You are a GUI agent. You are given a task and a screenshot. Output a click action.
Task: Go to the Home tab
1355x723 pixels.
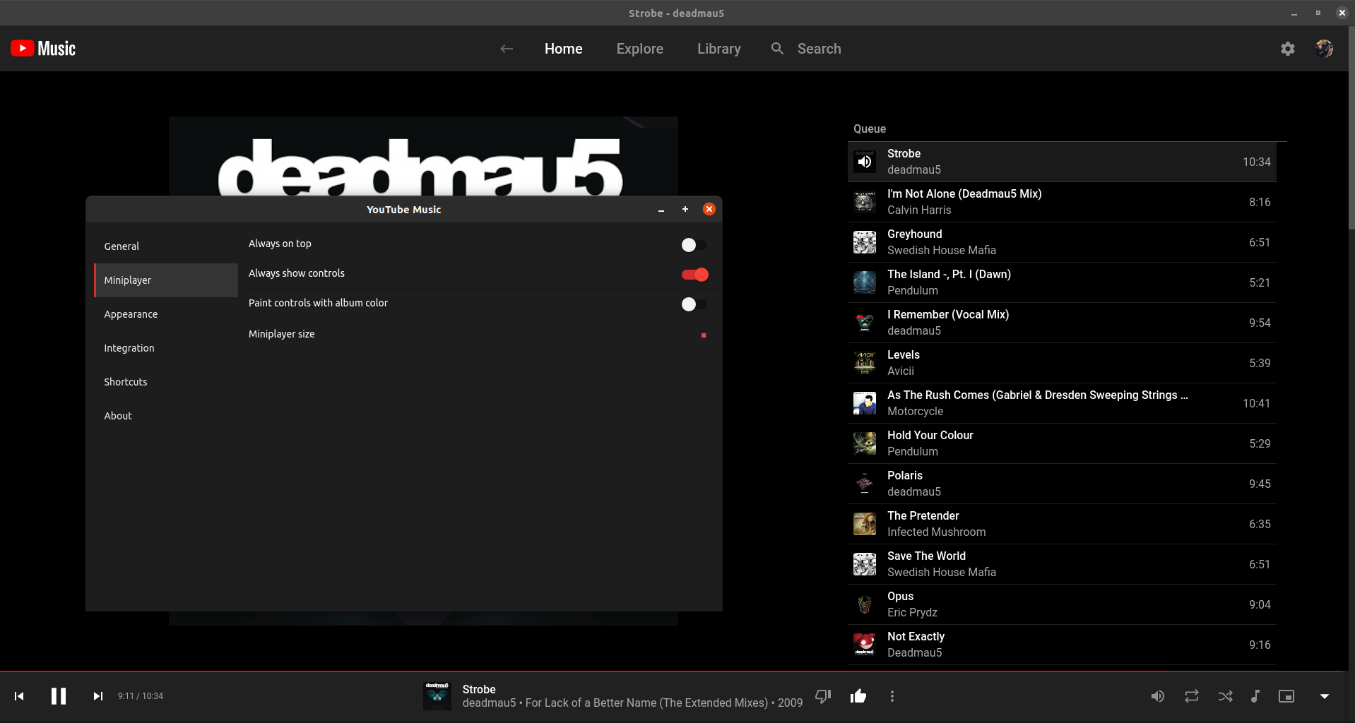(563, 49)
